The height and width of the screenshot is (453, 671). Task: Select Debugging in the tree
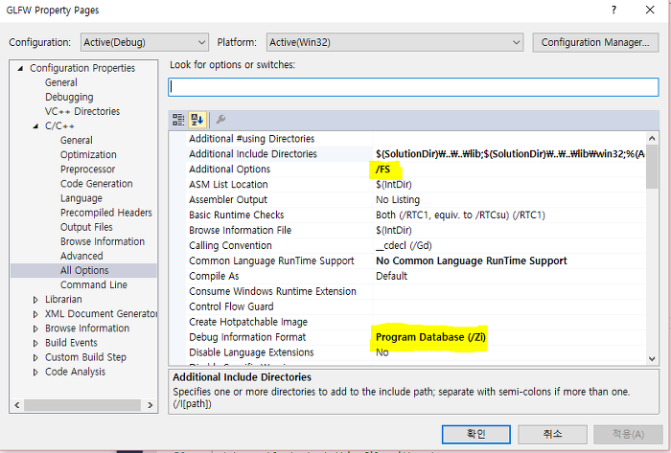point(69,97)
